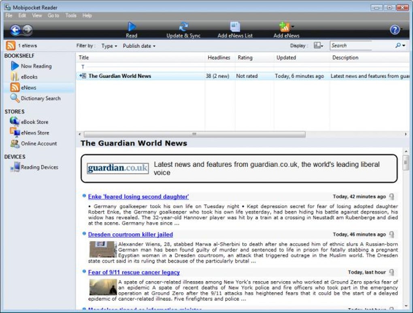Click the Add eNews icon
Viewport: 413px width, 313px height.
(284, 27)
